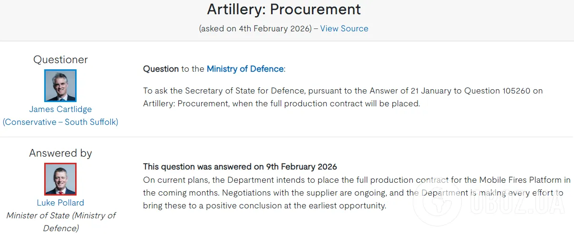Click the Questioner section heading
The image size is (574, 234).
tap(60, 60)
